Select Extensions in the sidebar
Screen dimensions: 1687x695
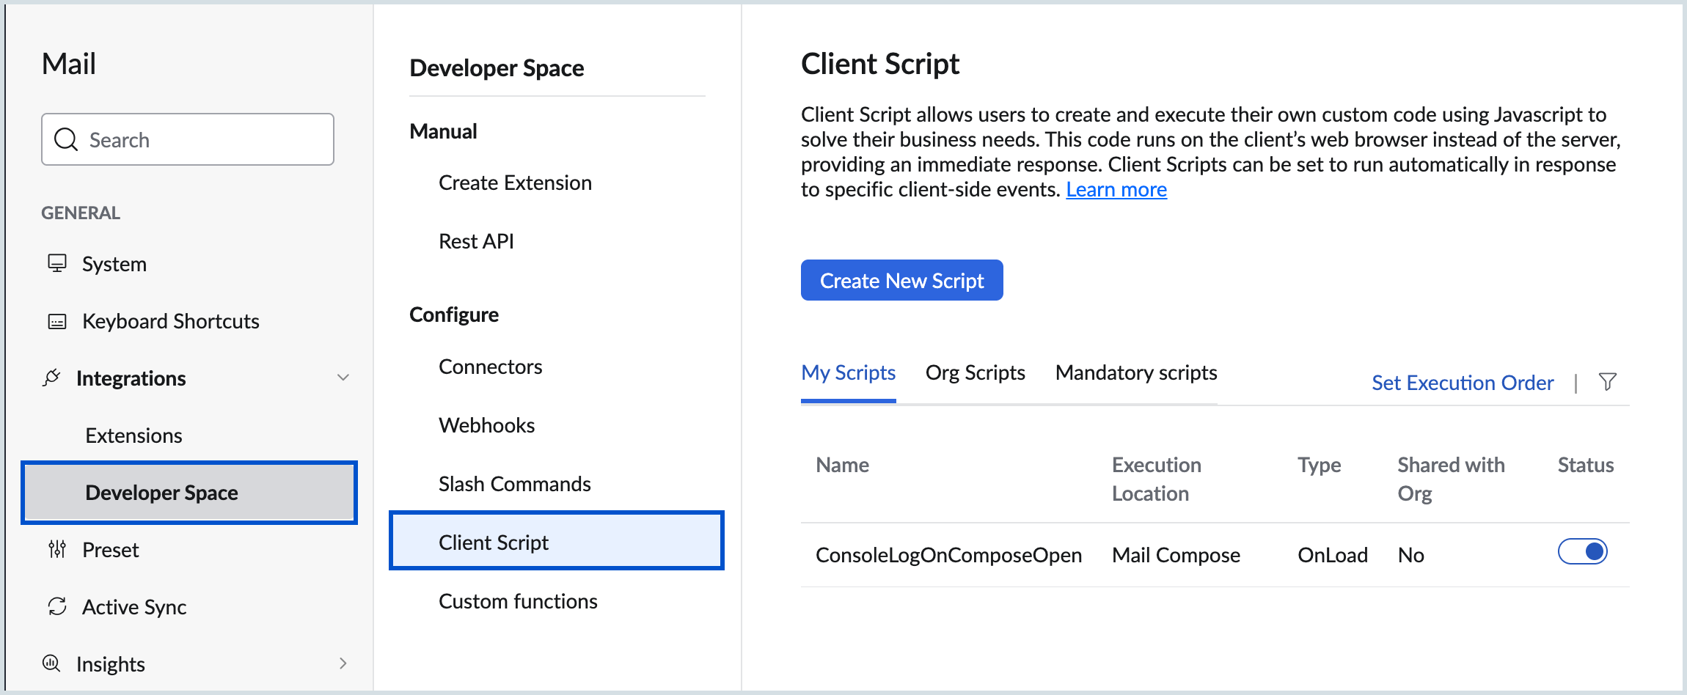[x=133, y=435]
